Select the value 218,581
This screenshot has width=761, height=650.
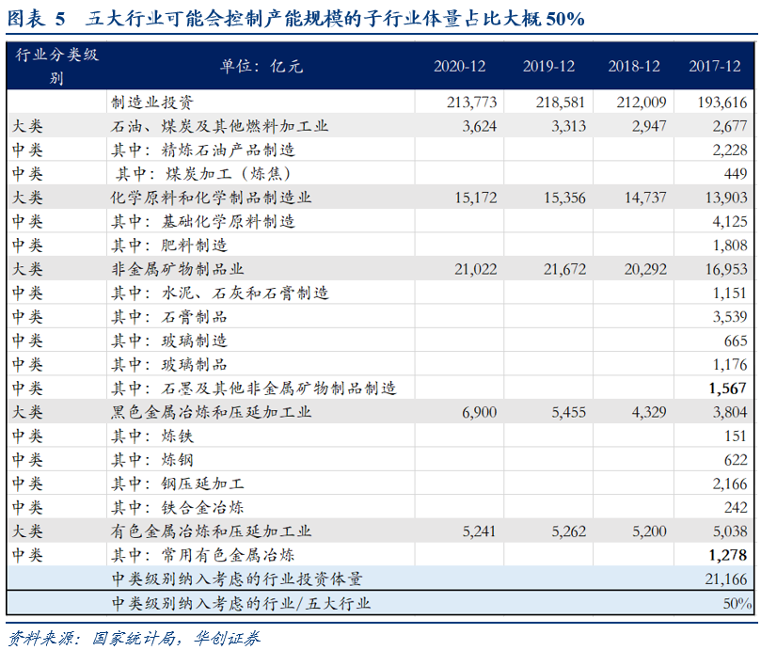coord(561,102)
